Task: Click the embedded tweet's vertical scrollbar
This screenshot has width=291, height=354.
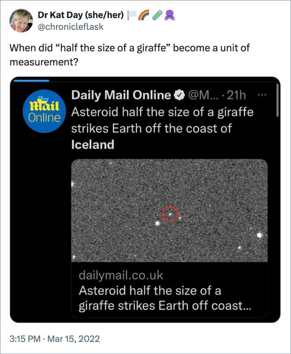Action: [277, 101]
